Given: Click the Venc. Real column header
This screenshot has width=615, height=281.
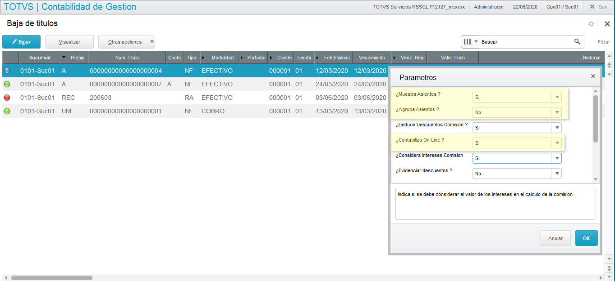Looking at the screenshot, I should (x=409, y=58).
